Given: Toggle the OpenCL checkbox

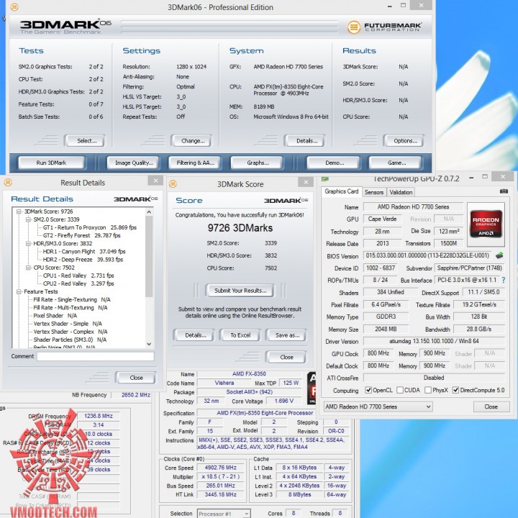Looking at the screenshot, I should click(x=368, y=390).
